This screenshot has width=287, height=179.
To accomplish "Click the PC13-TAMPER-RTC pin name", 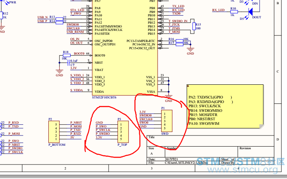I will click(x=141, y=41).
